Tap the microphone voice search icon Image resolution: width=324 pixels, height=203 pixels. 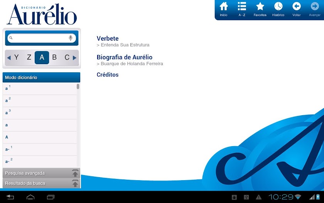[71, 38]
